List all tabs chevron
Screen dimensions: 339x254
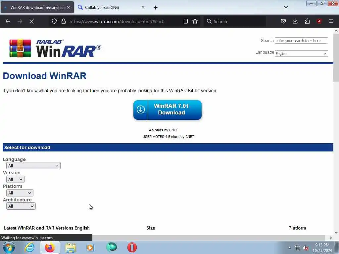coord(286,7)
